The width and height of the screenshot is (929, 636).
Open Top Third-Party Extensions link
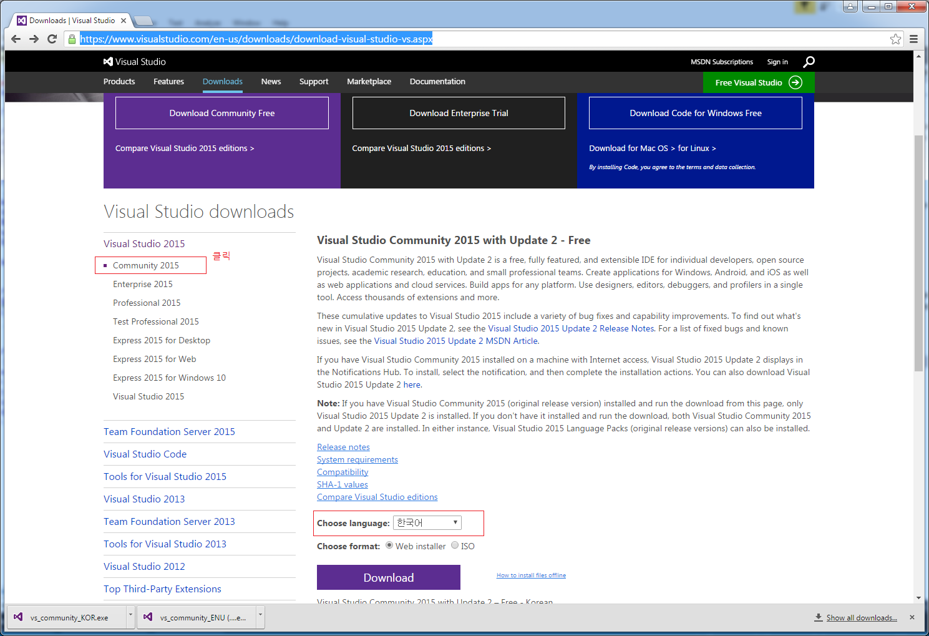coord(162,589)
